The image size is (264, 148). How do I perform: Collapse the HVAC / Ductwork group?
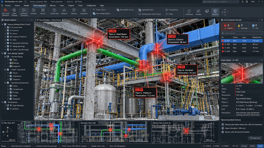pos(5,70)
